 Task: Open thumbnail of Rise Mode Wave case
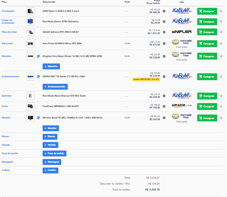(x=30, y=96)
